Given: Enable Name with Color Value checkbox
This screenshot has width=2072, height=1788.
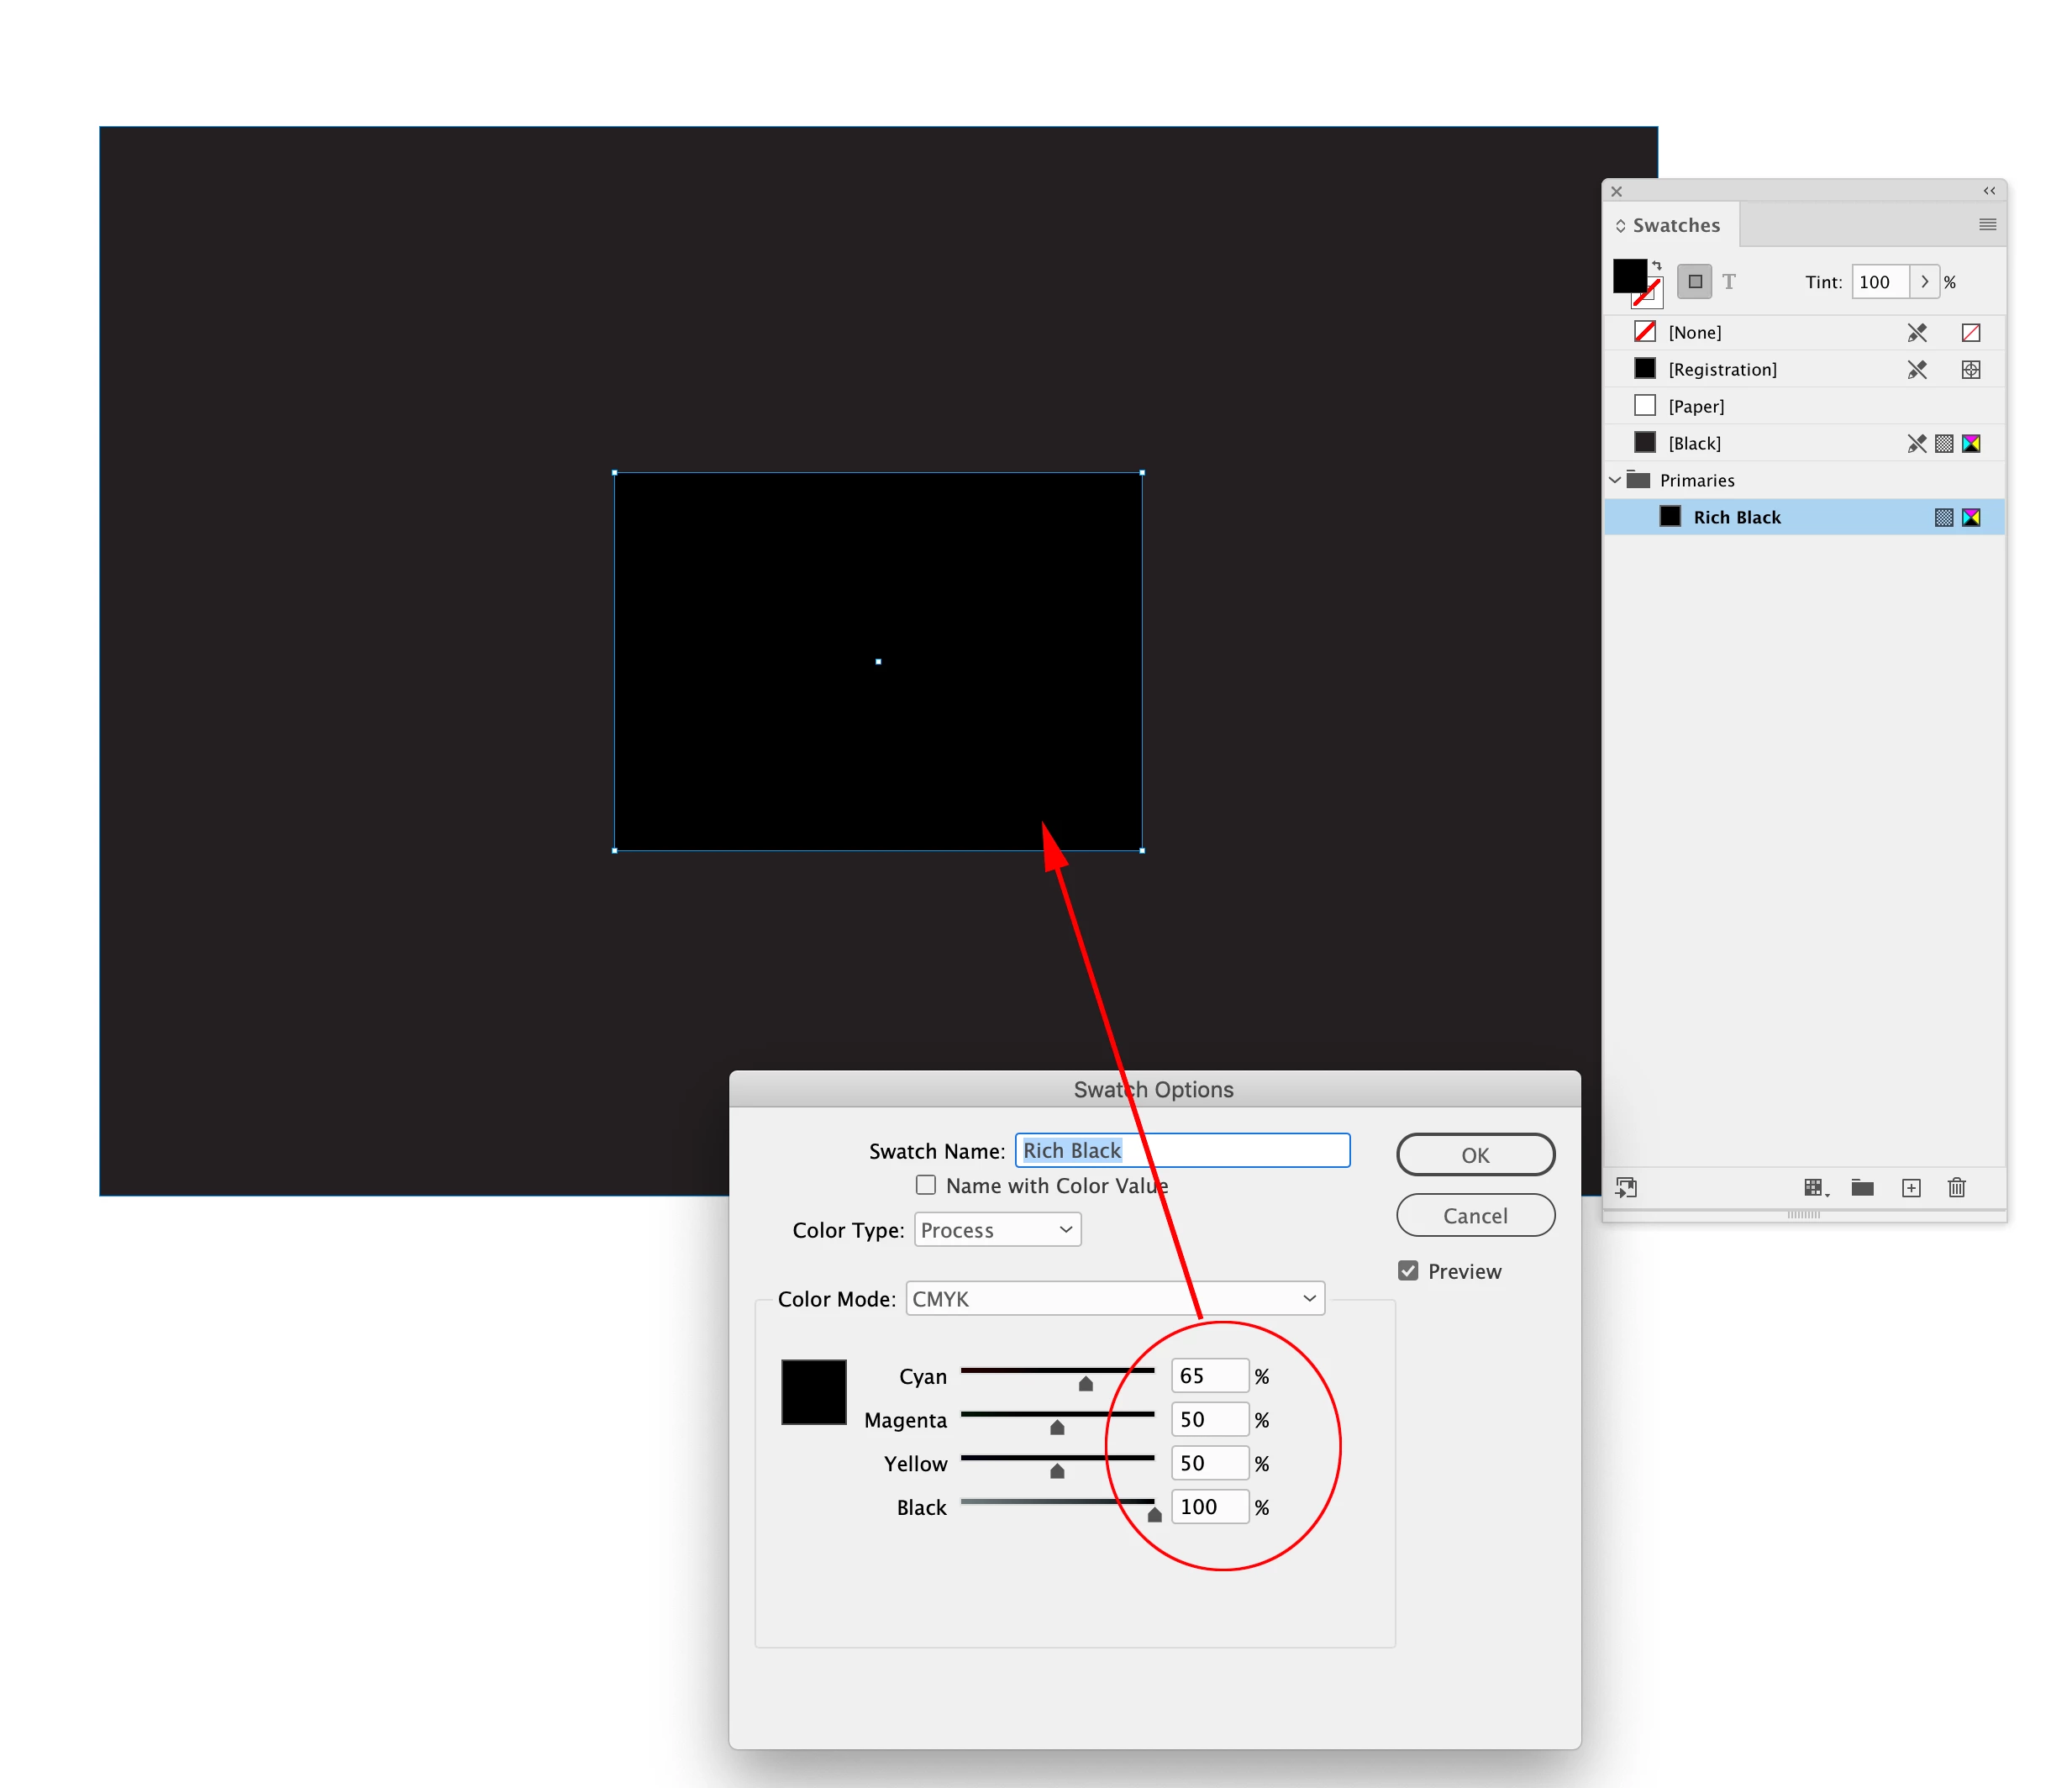Looking at the screenshot, I should click(x=926, y=1185).
